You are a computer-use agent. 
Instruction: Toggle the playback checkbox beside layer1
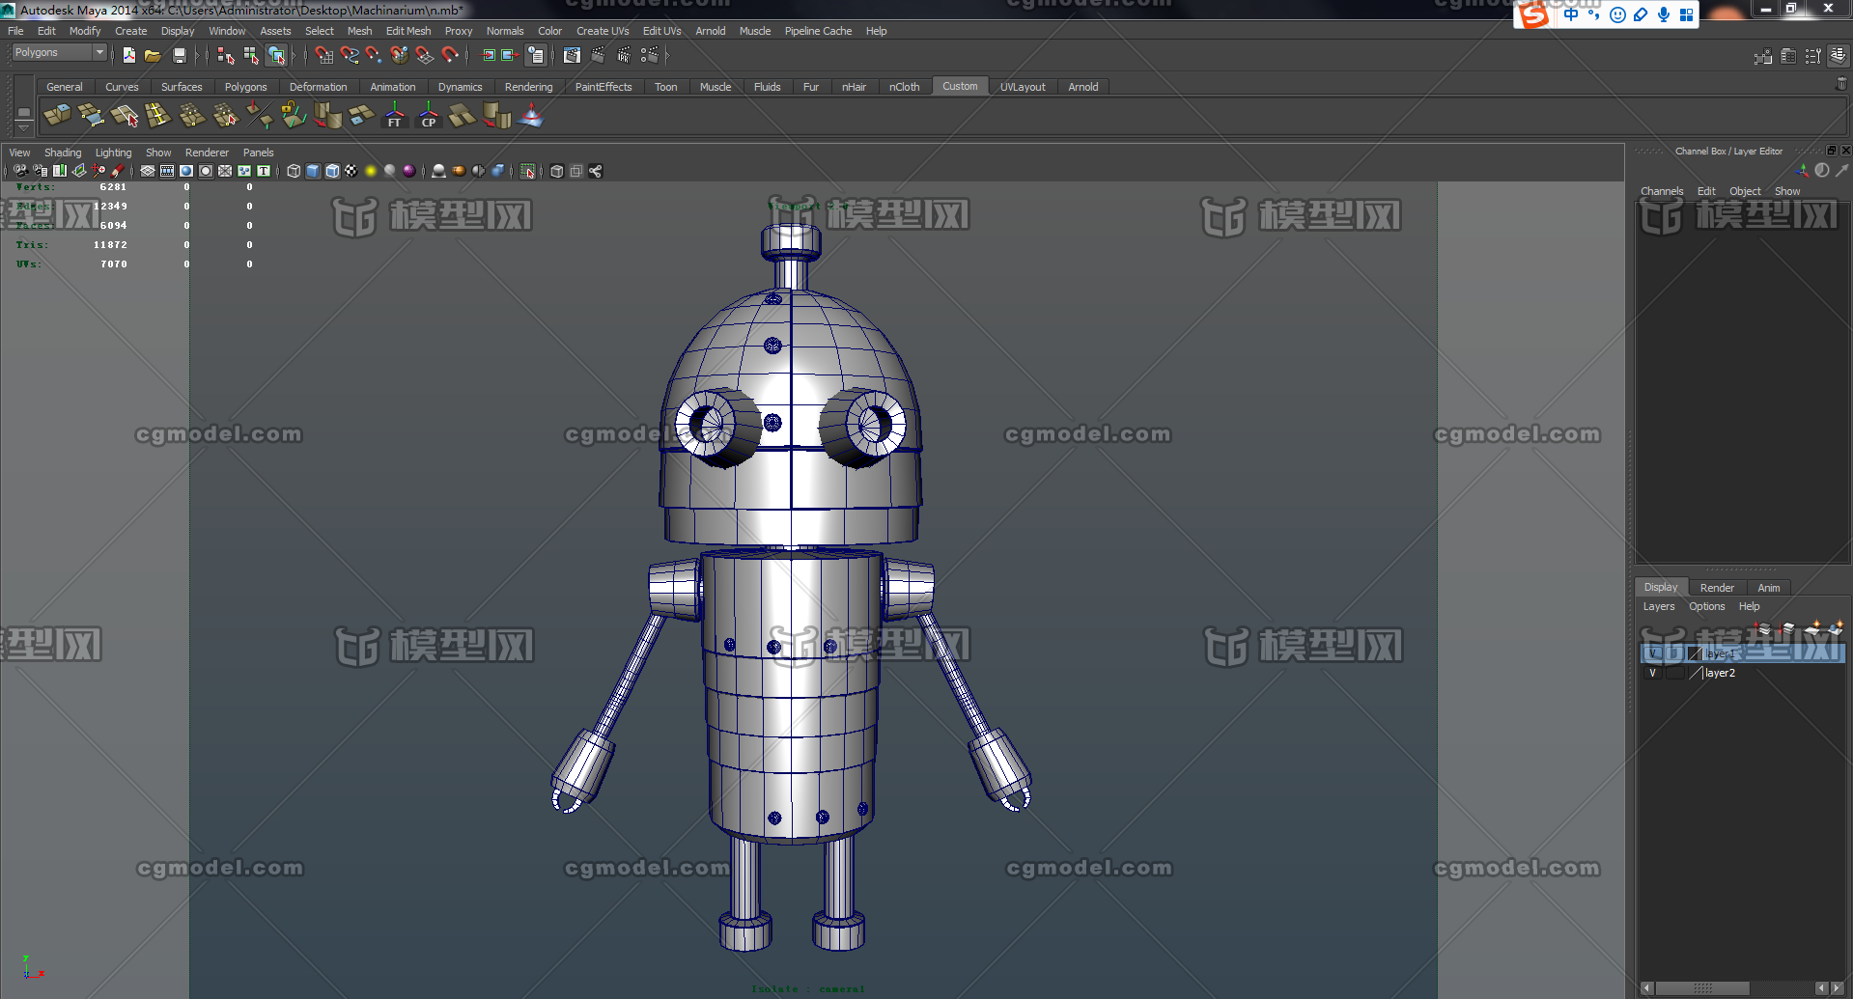coord(1675,653)
